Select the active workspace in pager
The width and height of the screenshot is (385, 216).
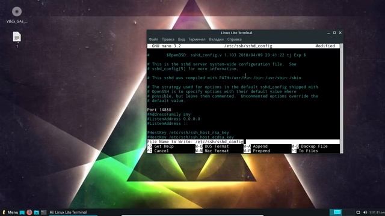tap(336, 212)
